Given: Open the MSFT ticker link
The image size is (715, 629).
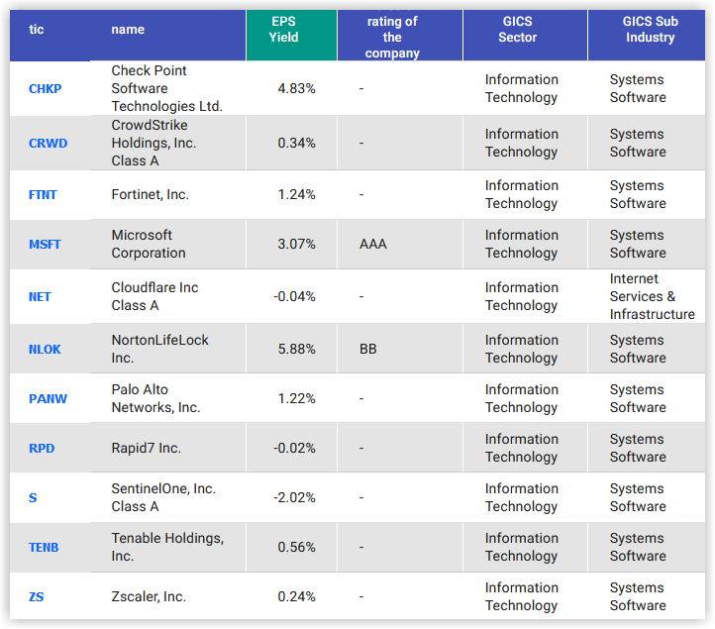Looking at the screenshot, I should pyautogui.click(x=45, y=245).
